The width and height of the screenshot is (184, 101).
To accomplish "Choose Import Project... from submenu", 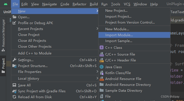I will click(134, 17).
